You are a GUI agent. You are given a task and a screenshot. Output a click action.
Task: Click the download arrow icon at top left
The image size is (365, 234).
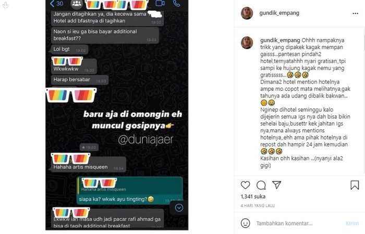pos(5,5)
